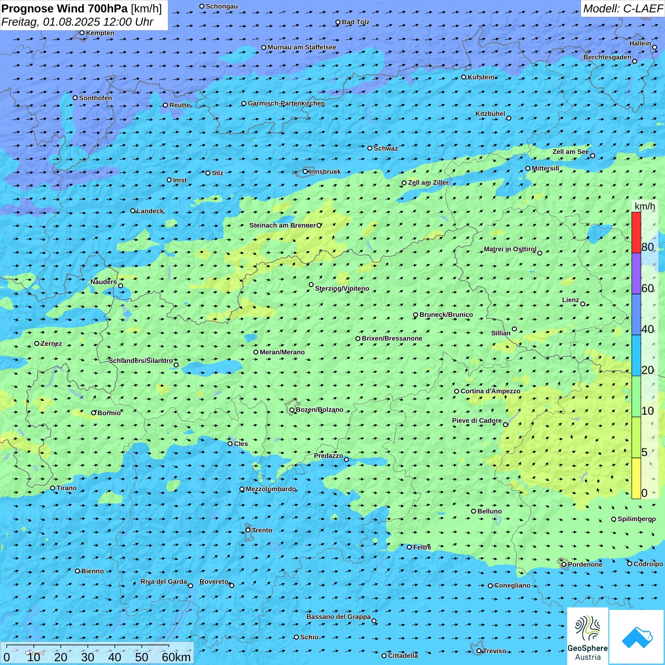Click the Kufstein marker circle
Viewport: 665px width, 665px height.
click(x=464, y=77)
